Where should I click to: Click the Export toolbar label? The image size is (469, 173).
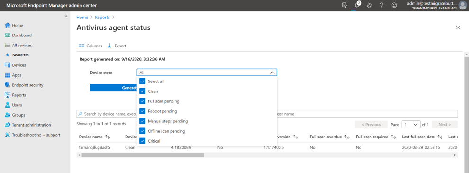[120, 46]
